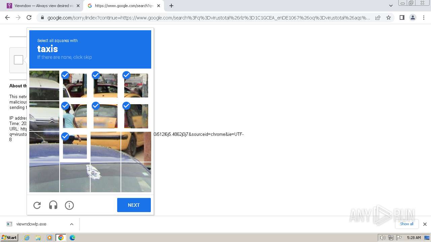
Task: Open media player from taskbar
Action: click(x=49, y=238)
